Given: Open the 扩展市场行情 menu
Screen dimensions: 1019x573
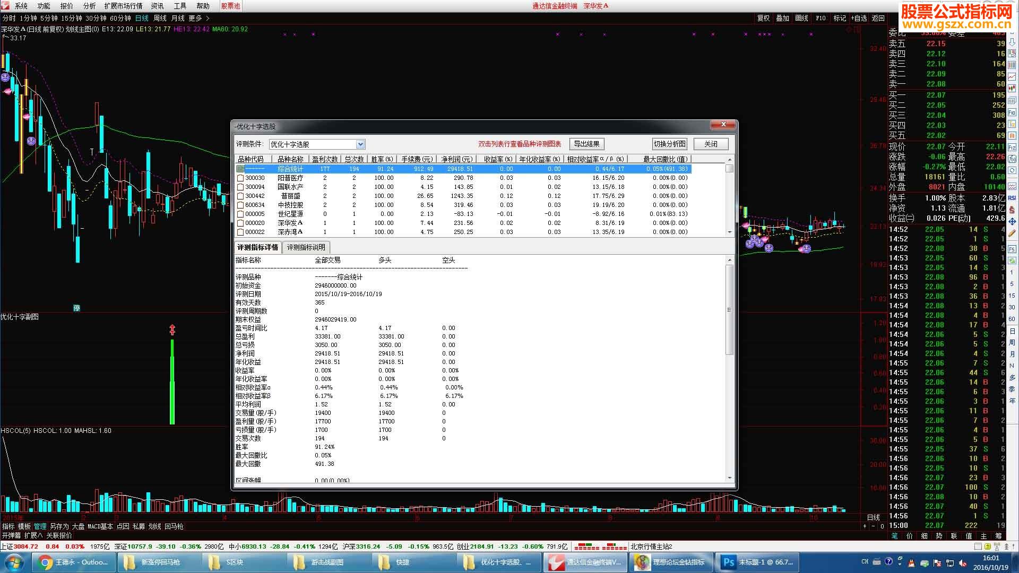Looking at the screenshot, I should click(x=123, y=6).
